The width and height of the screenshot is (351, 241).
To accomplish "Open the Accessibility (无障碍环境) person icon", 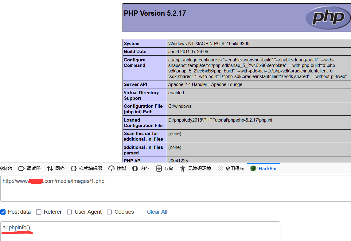I will pos(183,169).
